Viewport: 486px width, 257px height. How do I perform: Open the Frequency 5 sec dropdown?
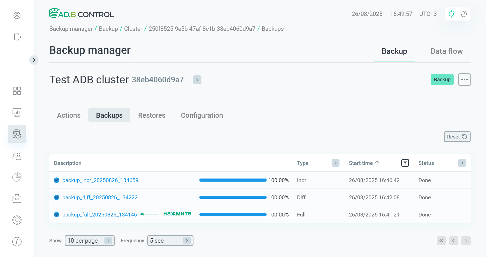tap(170, 241)
